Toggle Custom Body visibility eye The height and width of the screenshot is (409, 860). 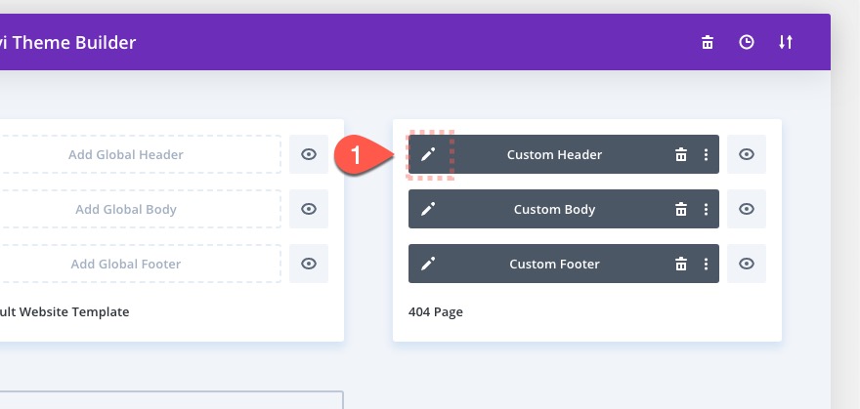(x=747, y=209)
